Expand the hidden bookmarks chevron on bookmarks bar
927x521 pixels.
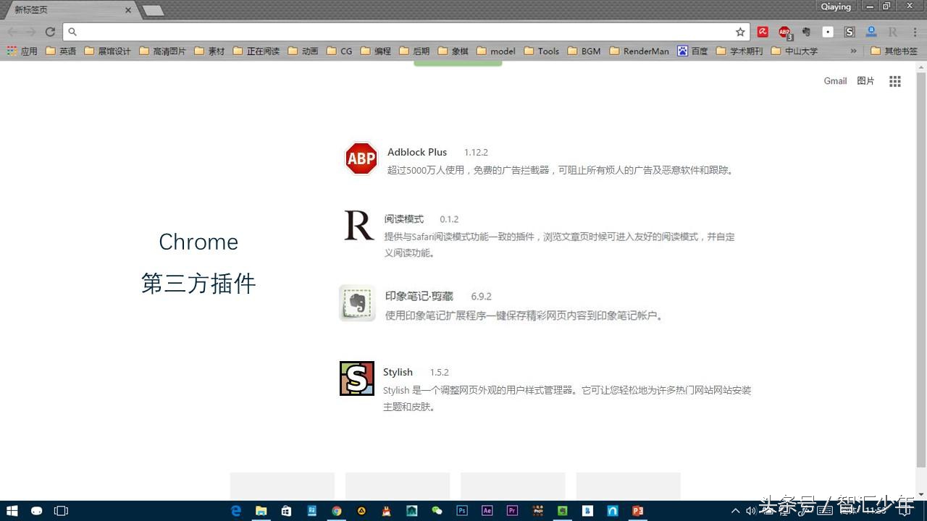coord(853,51)
